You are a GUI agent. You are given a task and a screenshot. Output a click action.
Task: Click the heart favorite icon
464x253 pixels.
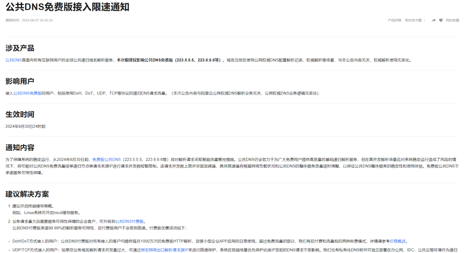click(x=441, y=21)
